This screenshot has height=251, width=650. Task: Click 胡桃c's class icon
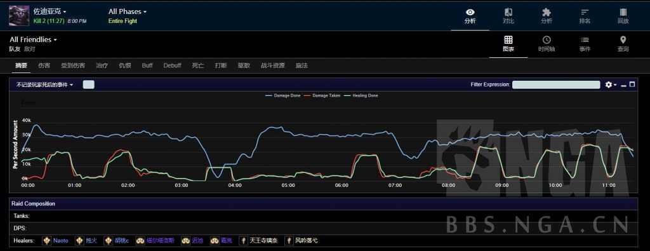108,241
